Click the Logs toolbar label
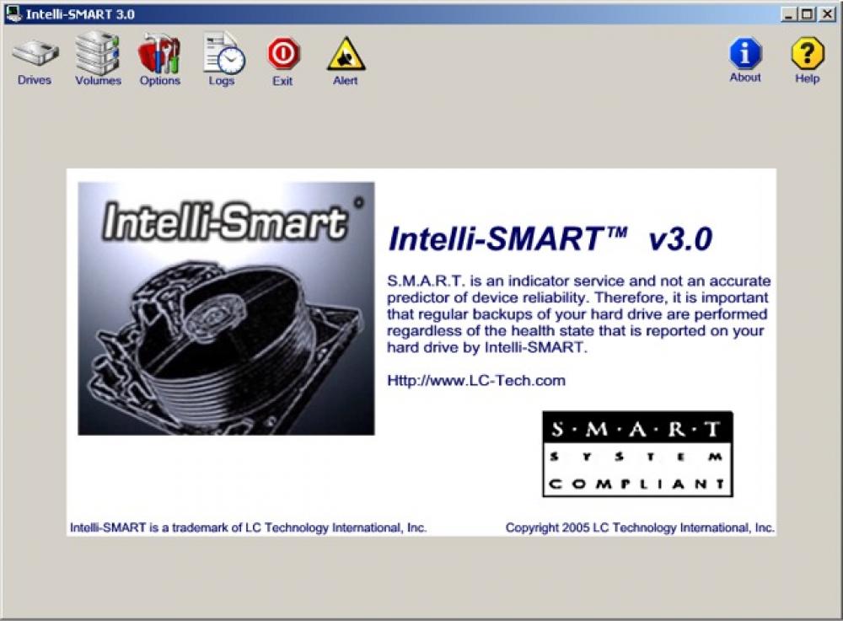 point(222,81)
